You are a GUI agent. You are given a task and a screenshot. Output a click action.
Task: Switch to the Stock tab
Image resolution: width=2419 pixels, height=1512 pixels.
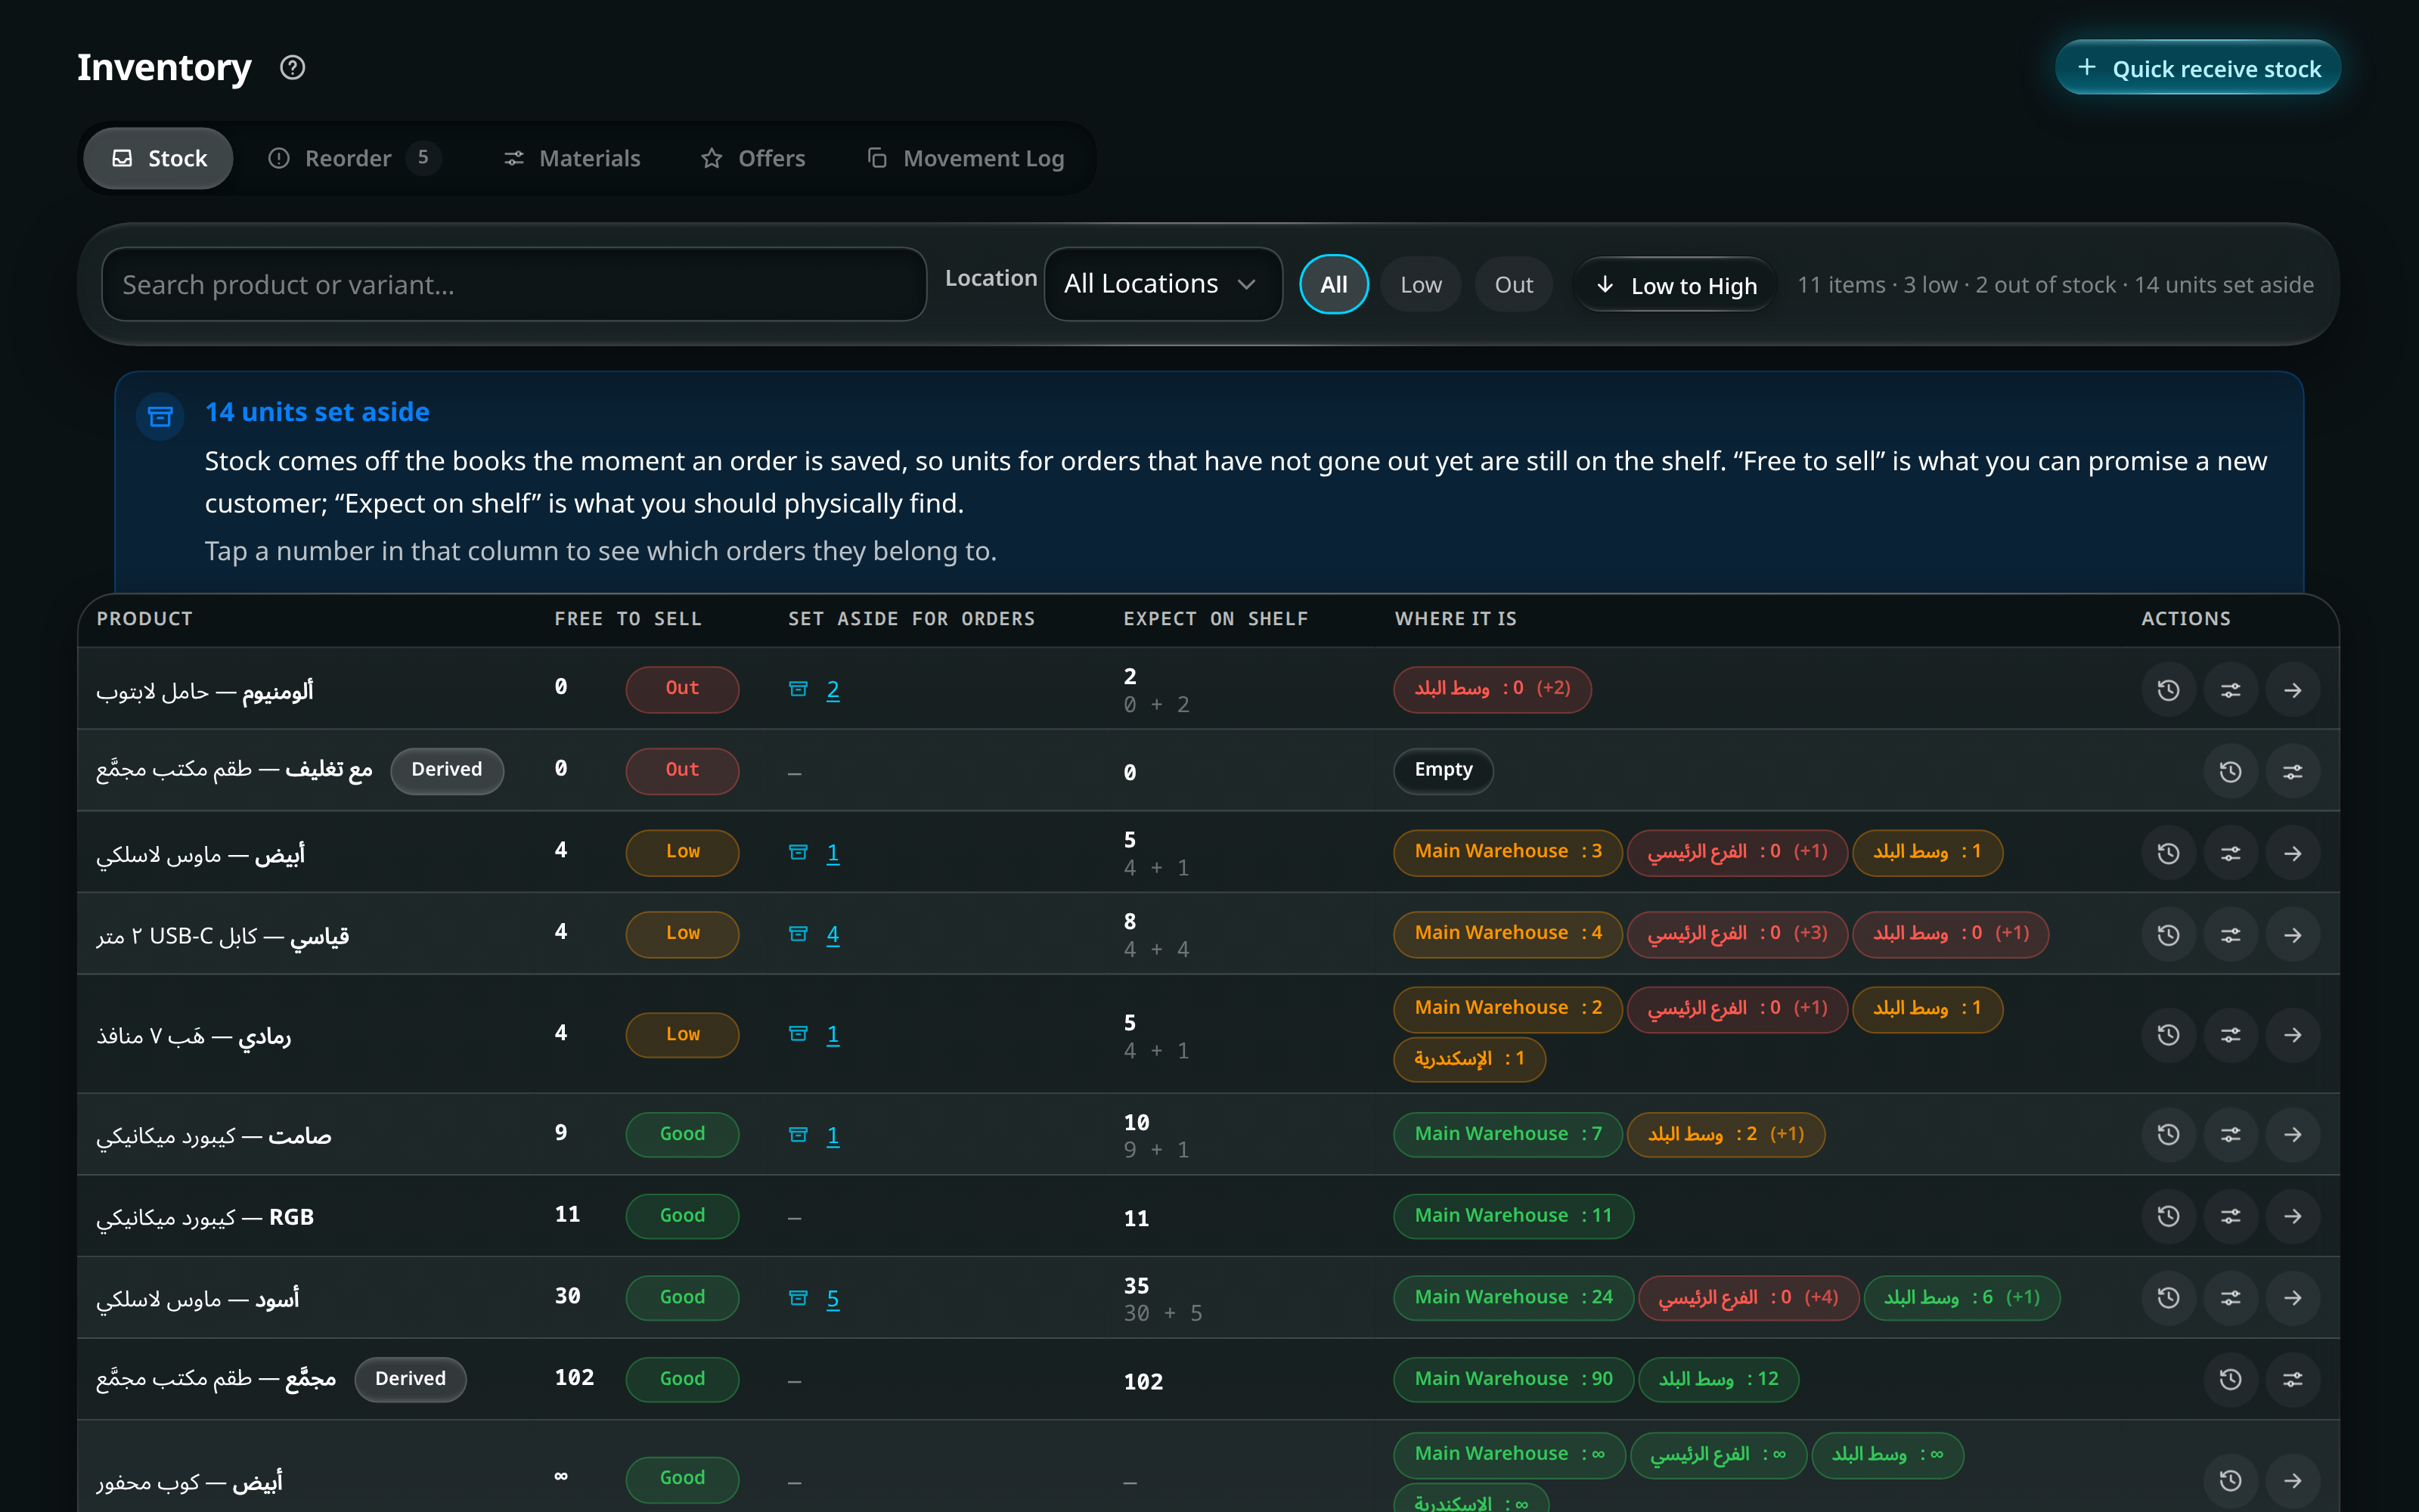click(159, 158)
